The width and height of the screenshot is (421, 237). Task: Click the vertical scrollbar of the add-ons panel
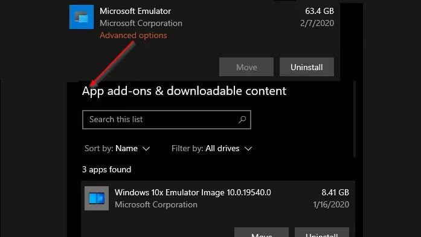[x=355, y=119]
